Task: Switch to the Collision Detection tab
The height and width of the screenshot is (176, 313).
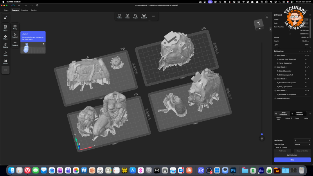Action: (299, 113)
